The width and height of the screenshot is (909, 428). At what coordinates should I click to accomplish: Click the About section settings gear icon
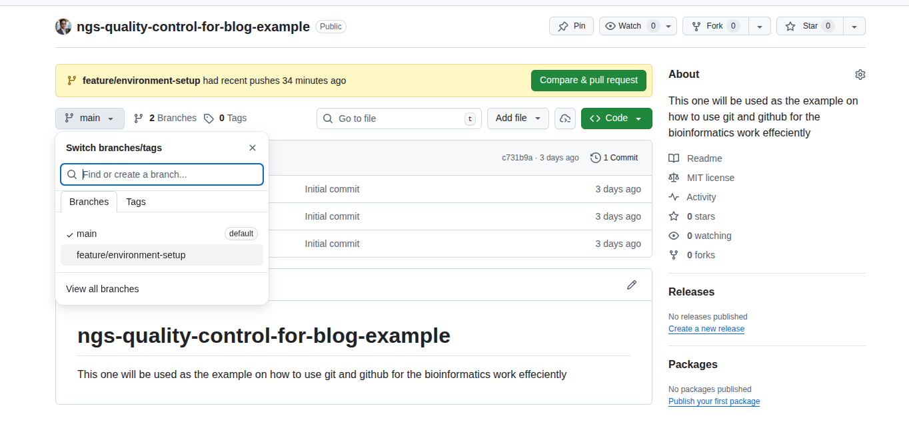[x=860, y=75]
